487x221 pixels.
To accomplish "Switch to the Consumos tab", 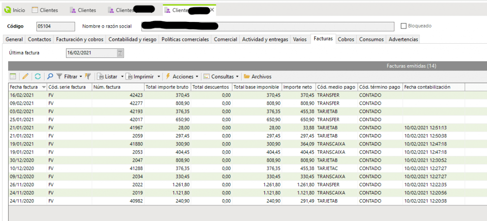I will tap(371, 39).
